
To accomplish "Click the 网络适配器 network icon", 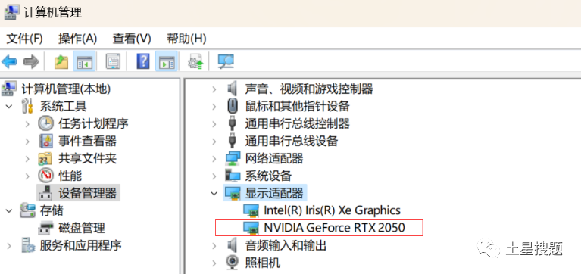I will [x=233, y=158].
